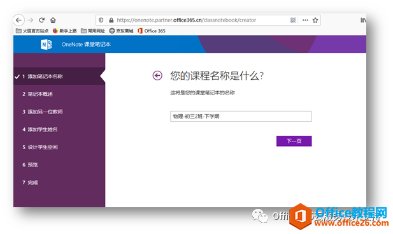Open the 新手上路 bookmark
This screenshot has height=234, width=393.
[65, 31]
